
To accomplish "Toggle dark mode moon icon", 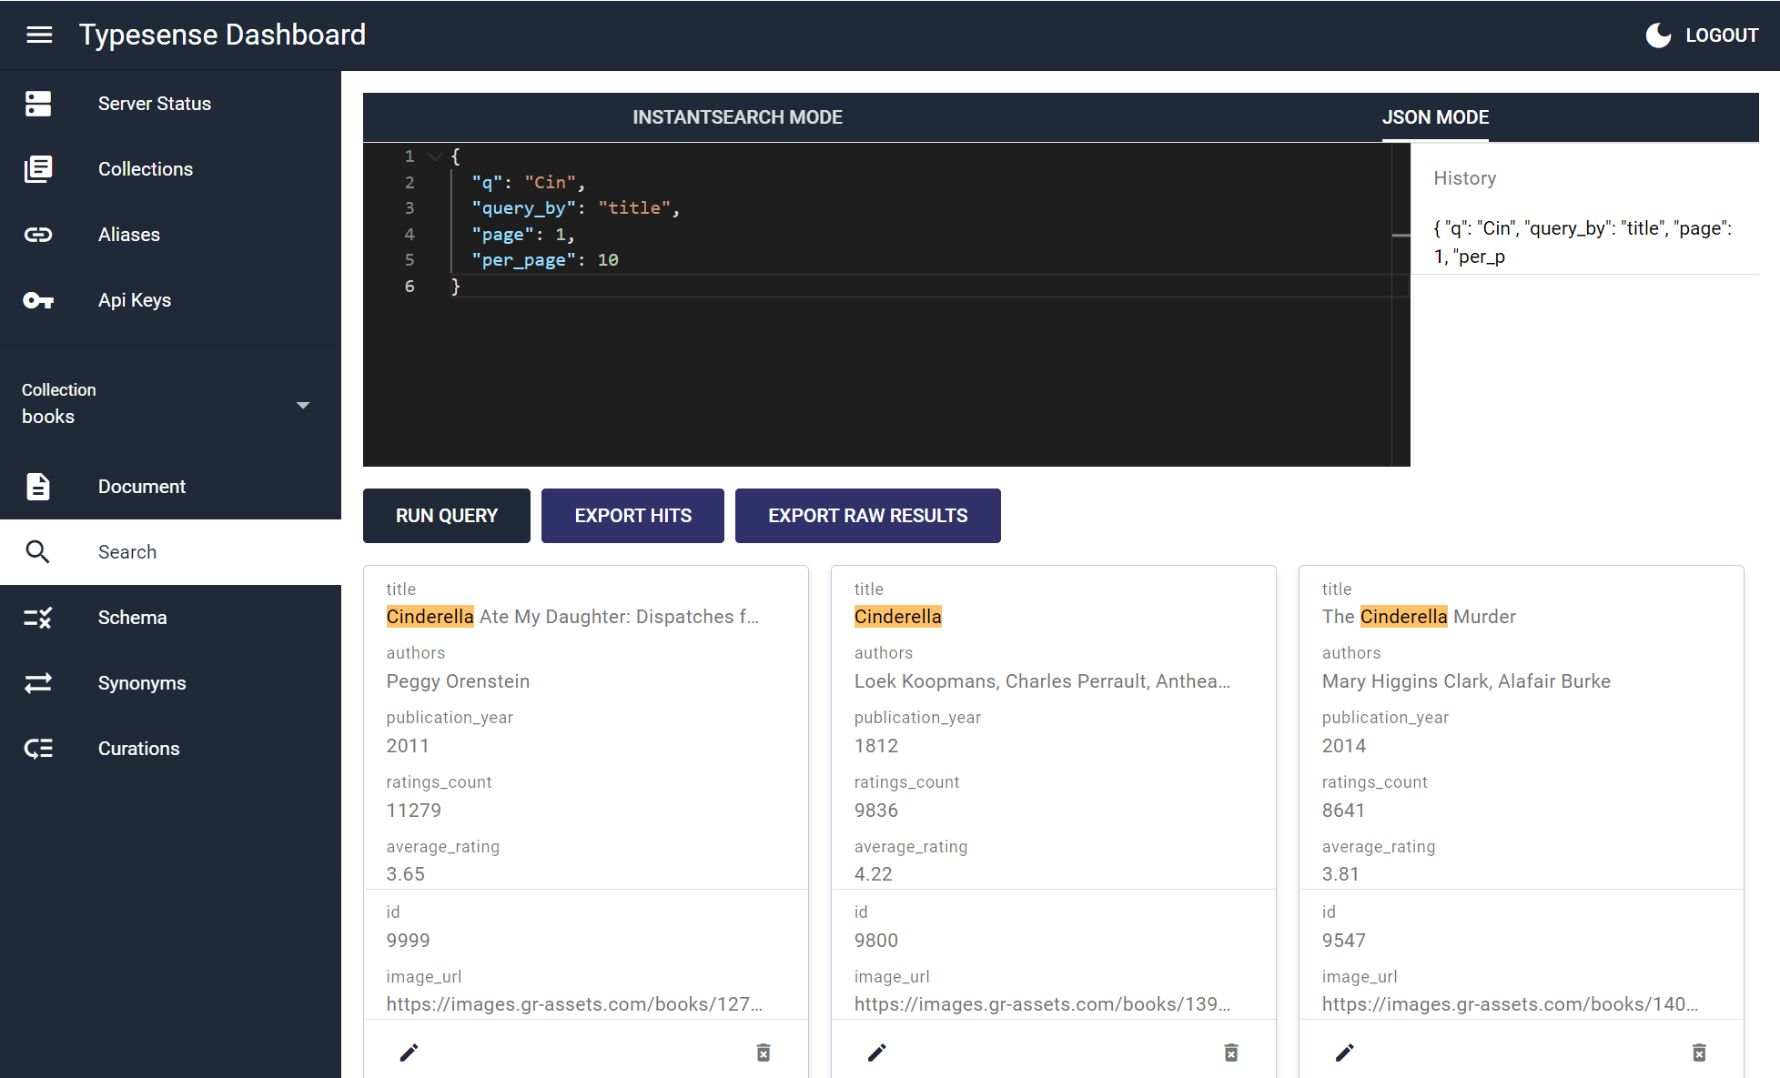I will [x=1658, y=35].
